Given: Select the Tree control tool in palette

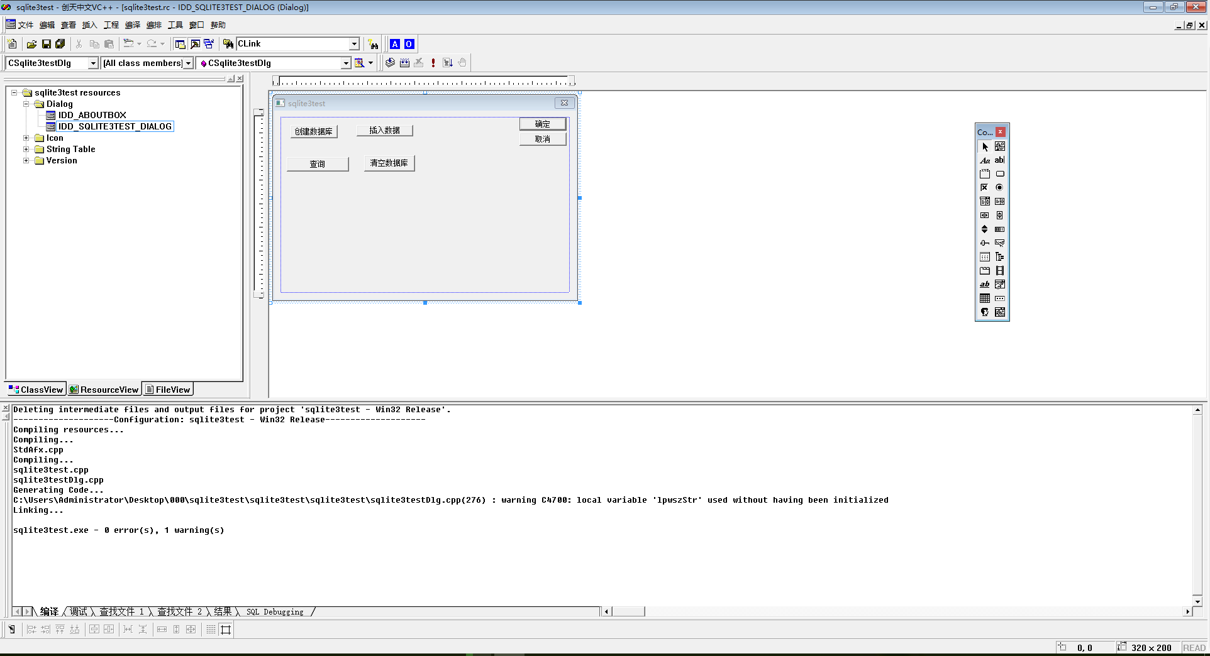Looking at the screenshot, I should point(1000,257).
